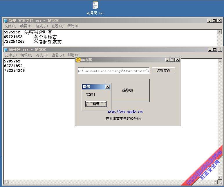The image size is (224, 187).
Task: Open 查看 menu in 新建 文本文档.txt Notepad
Action: [57, 26]
